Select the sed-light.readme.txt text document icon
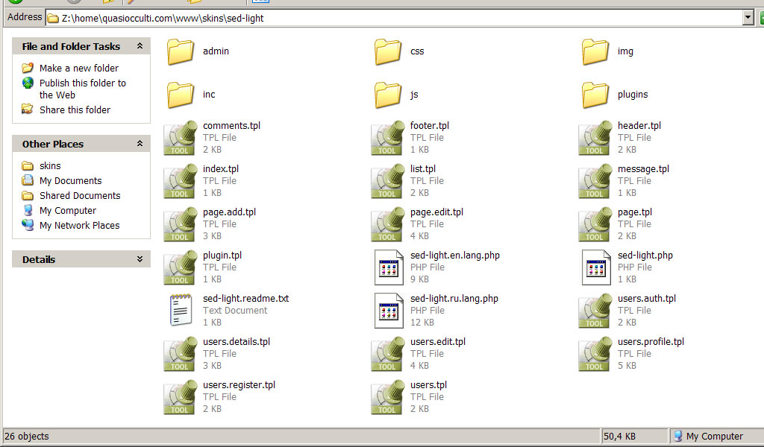This screenshot has width=764, height=447. [180, 311]
